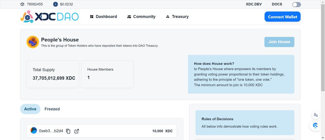Screen dimensions: 325x140
Task: Click the XDC token price icon
Action: click(x=56, y=4)
